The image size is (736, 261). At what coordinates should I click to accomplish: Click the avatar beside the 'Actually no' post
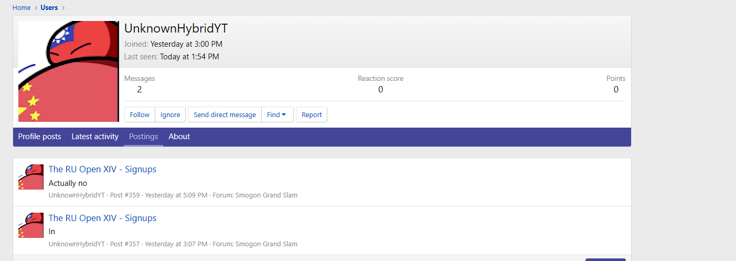coord(31,177)
